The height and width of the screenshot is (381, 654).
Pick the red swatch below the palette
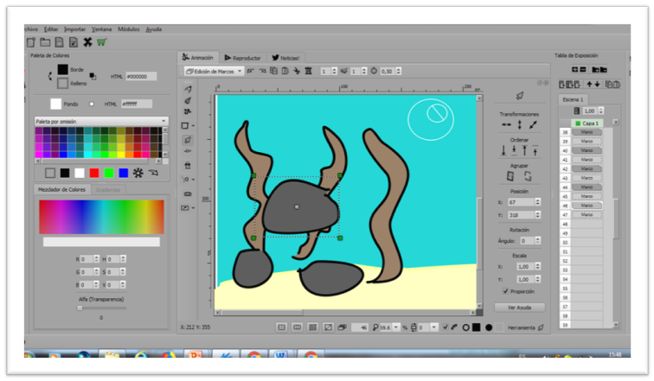coord(94,173)
